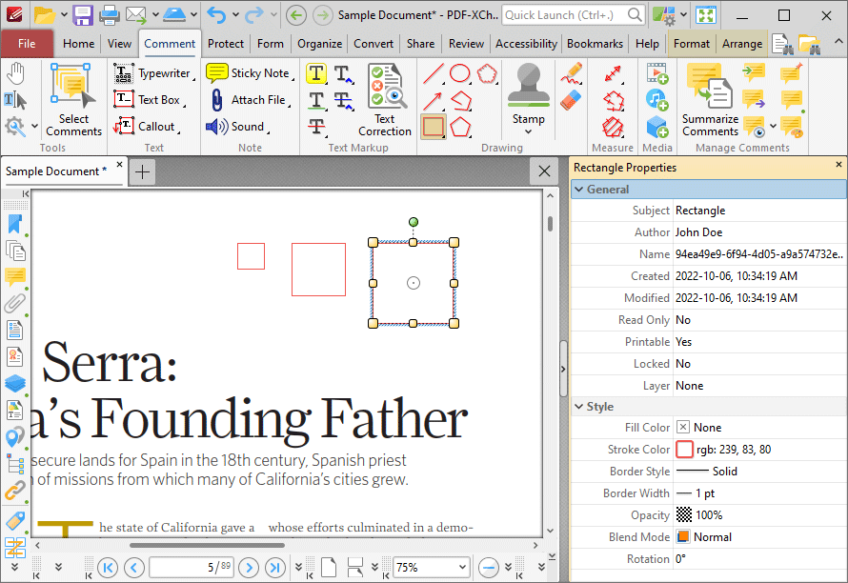Go to the next page
This screenshot has width=848, height=583.
tap(249, 567)
